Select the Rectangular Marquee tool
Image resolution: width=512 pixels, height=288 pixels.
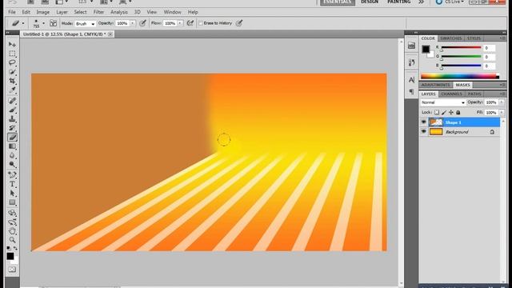coord(13,54)
